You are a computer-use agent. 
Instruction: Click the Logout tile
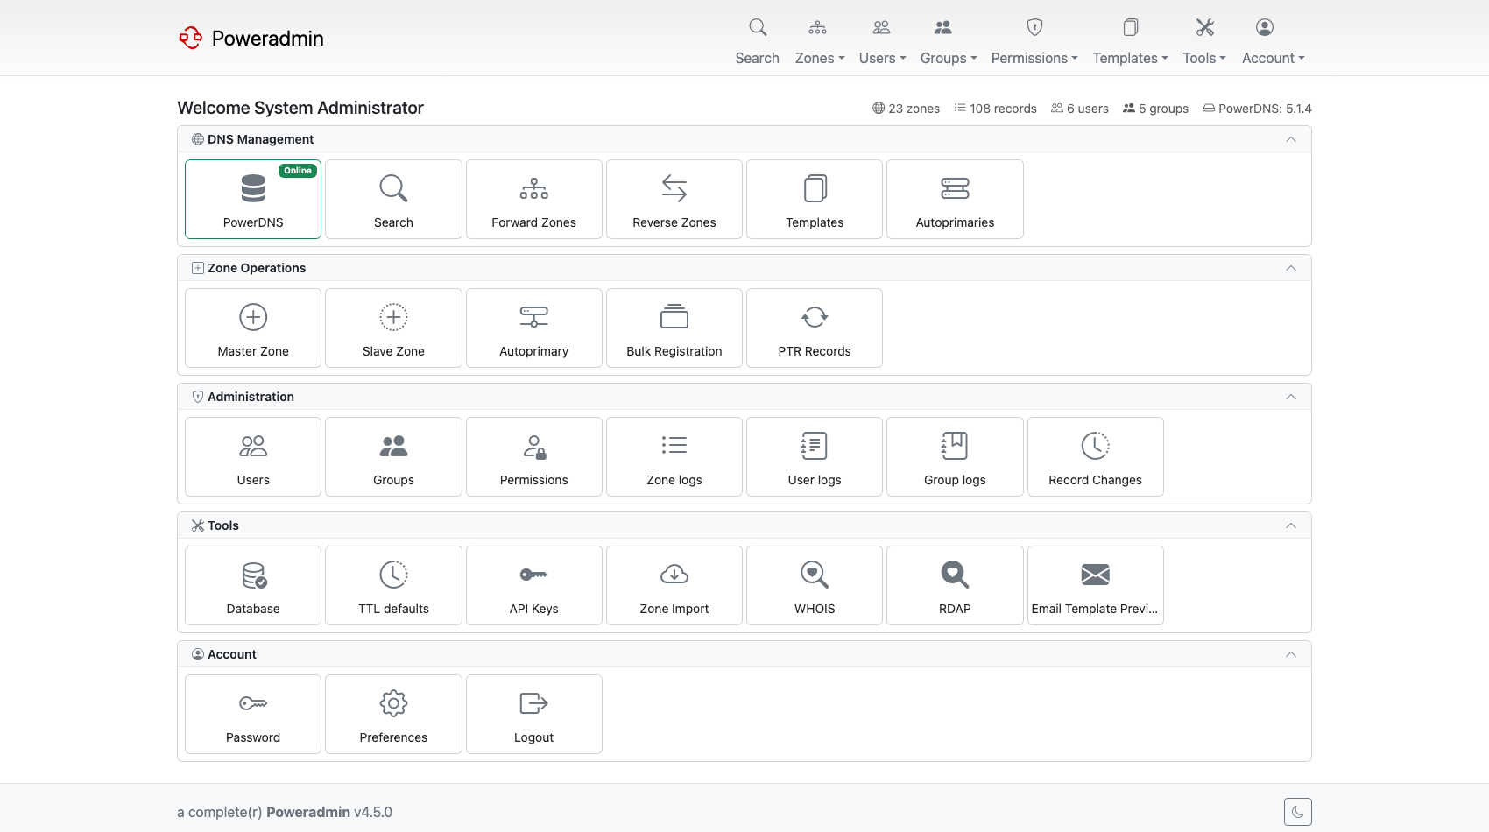533,714
